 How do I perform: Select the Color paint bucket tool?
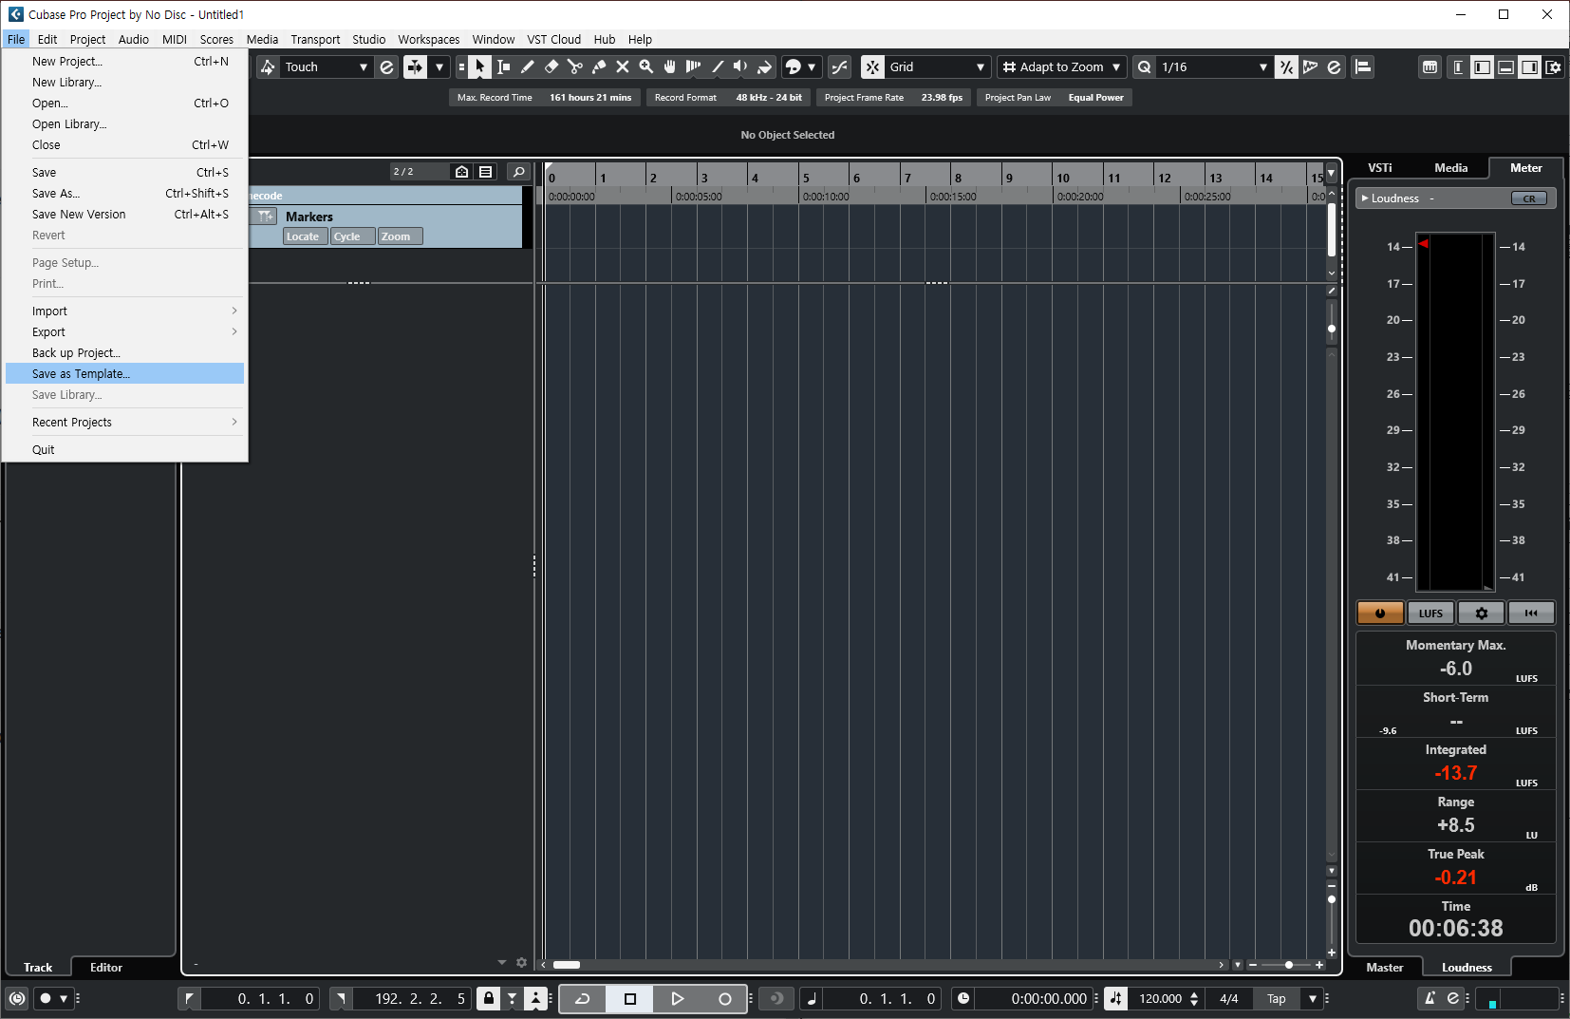[764, 66]
